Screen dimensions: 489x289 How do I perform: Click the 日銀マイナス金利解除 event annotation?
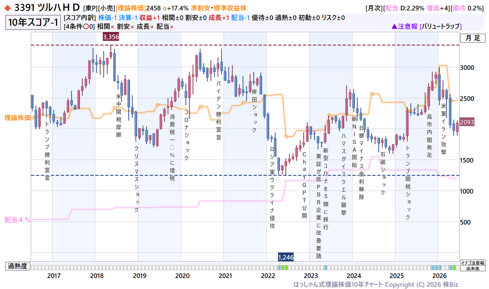pos(362,163)
